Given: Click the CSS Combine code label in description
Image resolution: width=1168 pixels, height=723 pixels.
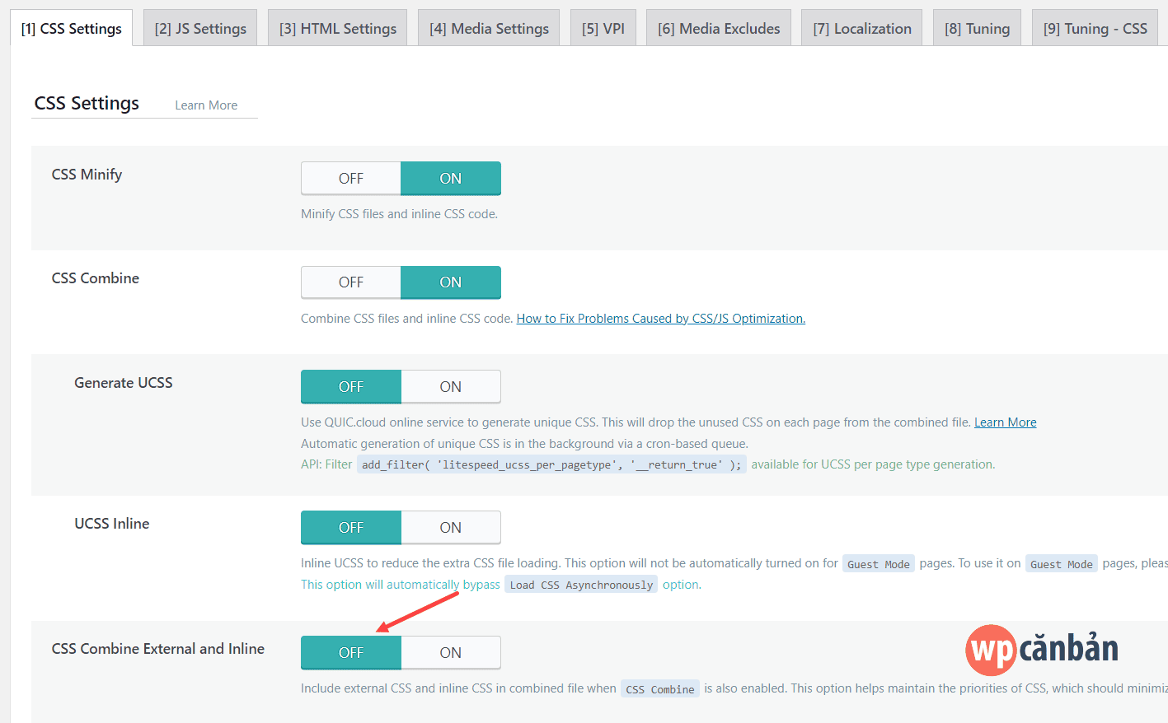Looking at the screenshot, I should (660, 689).
